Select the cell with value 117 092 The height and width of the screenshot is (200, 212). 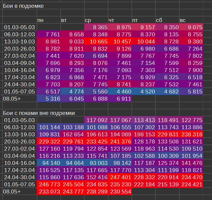pyautogui.click(x=96, y=120)
